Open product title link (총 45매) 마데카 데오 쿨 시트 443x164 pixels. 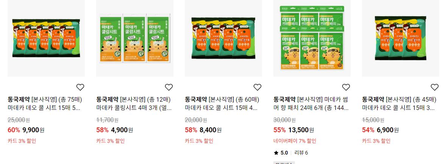coord(399,104)
